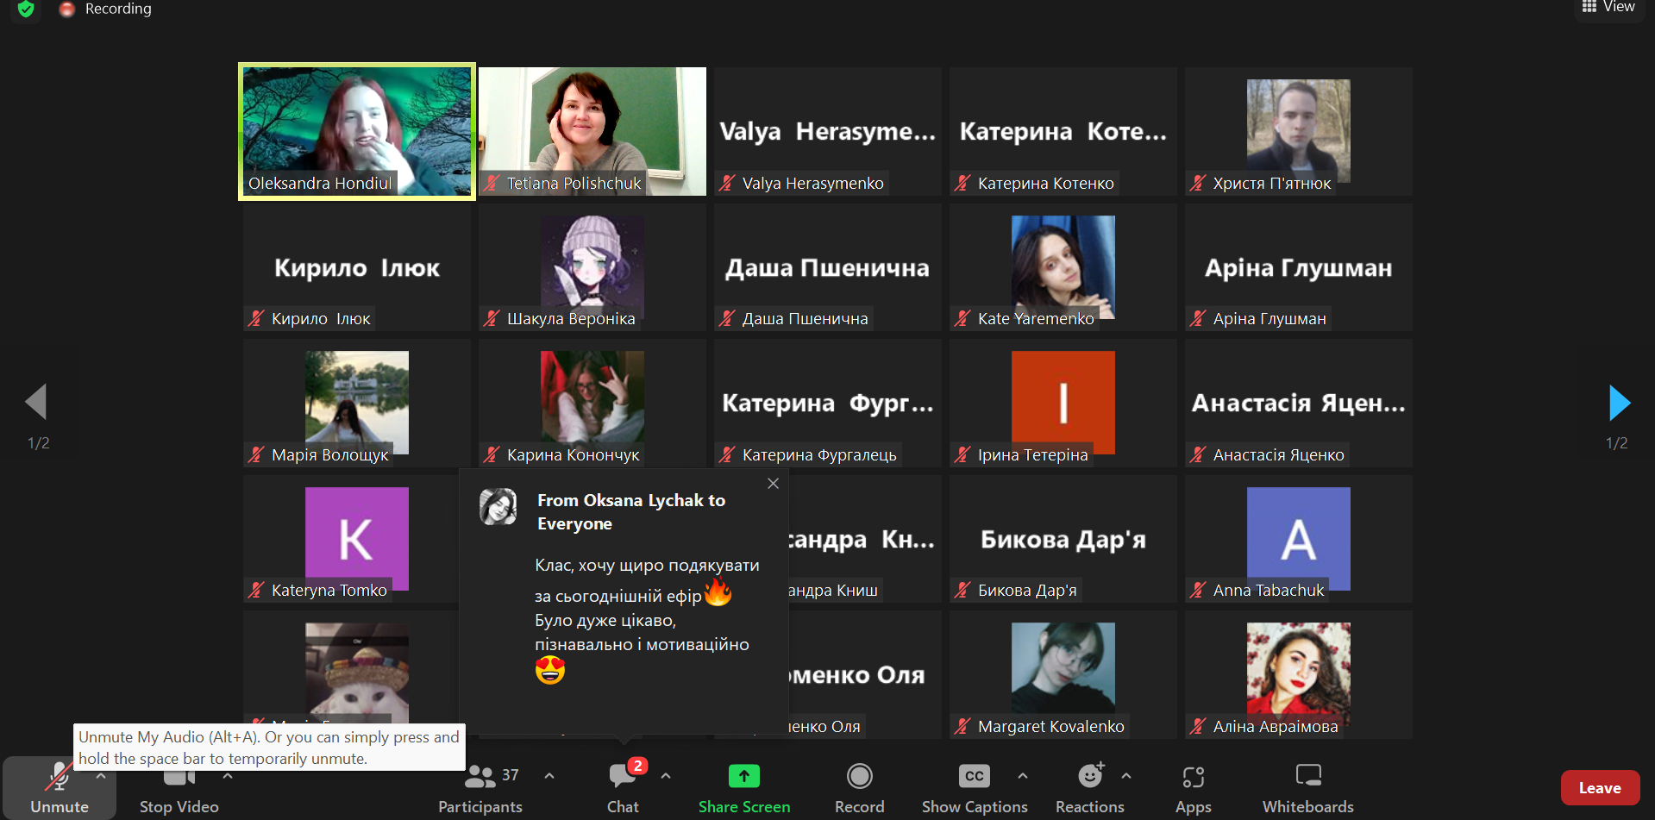Expand the Participants options arrow
Screen dimensions: 1655x820
coord(549,776)
